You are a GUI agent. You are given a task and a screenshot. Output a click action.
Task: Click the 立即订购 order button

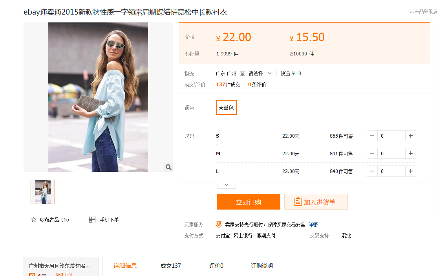pos(248,202)
